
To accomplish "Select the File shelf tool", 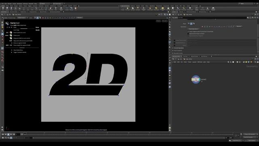I will point(76,9).
